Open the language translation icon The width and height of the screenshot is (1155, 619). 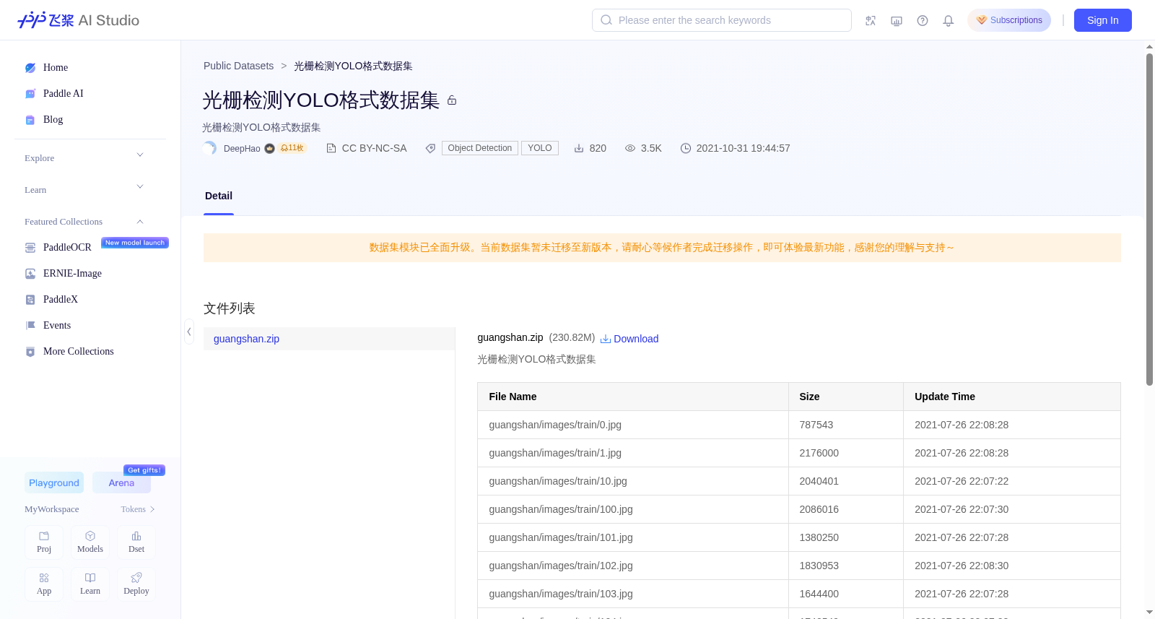point(871,20)
